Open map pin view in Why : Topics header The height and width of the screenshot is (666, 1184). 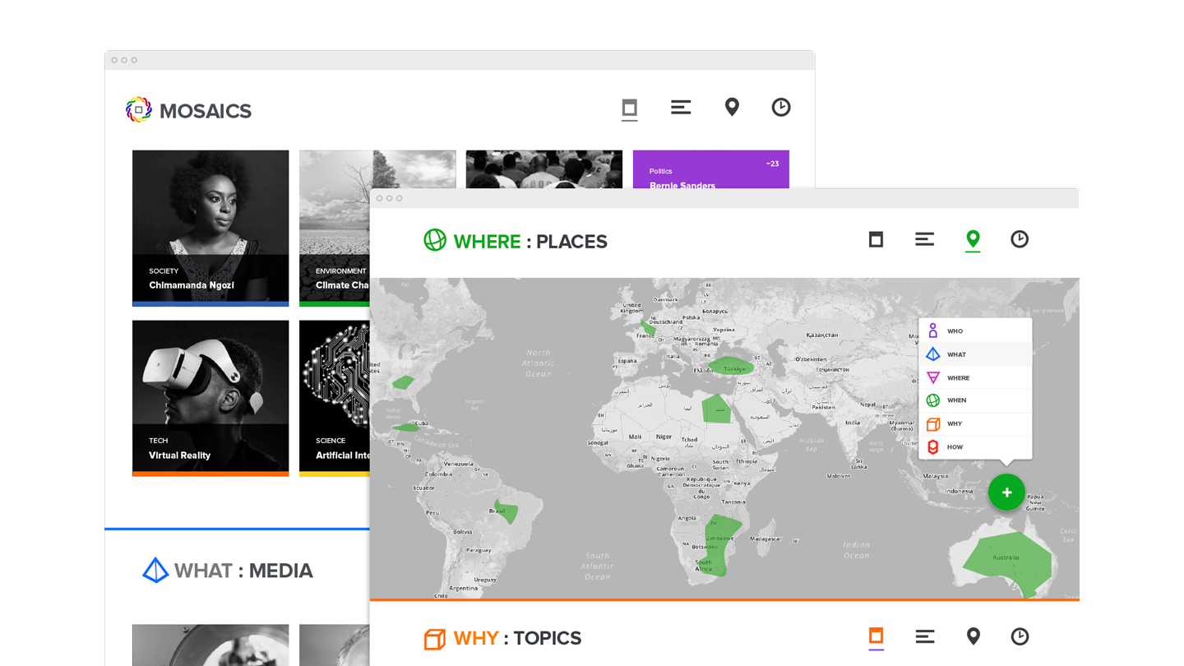click(x=974, y=636)
